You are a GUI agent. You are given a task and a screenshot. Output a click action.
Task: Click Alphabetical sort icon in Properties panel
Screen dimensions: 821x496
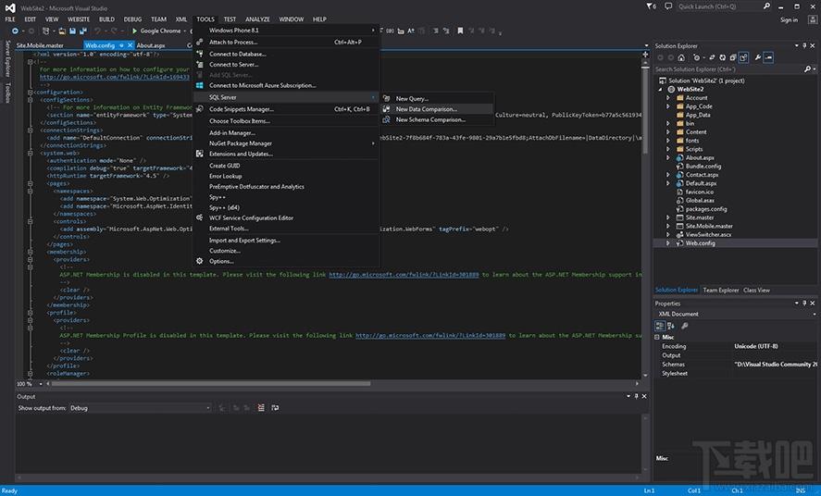(x=671, y=326)
